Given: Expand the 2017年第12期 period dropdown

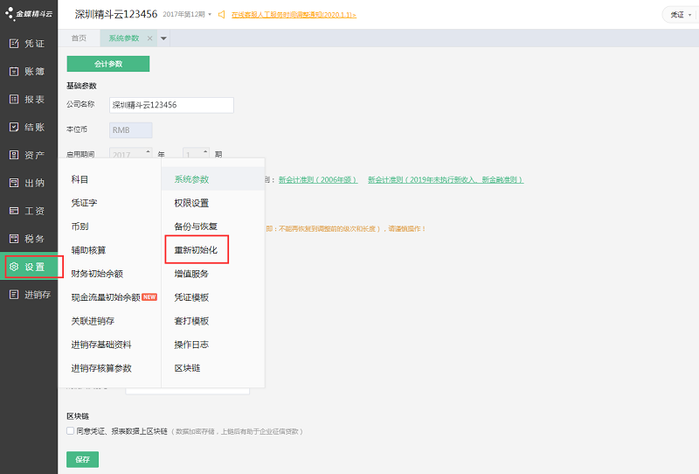Looking at the screenshot, I should coord(209,15).
